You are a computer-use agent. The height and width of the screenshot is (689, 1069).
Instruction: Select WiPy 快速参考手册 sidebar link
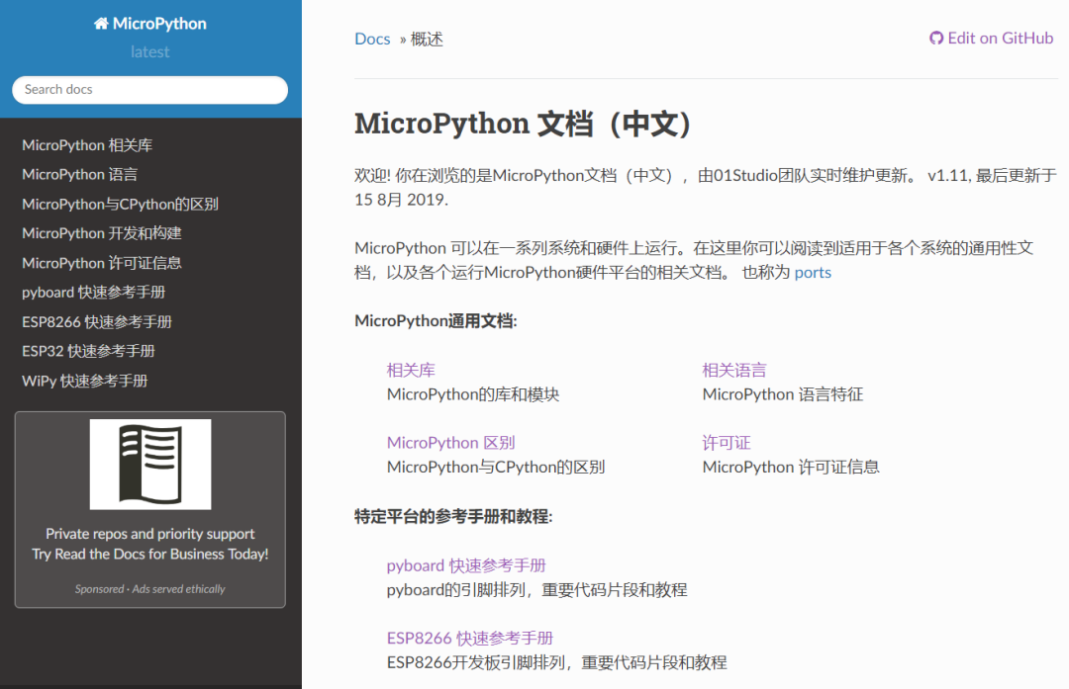click(x=84, y=380)
